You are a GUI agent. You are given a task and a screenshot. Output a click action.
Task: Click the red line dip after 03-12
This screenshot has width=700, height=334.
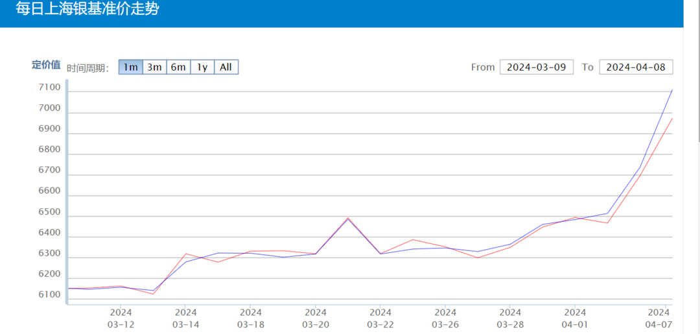[x=153, y=294]
